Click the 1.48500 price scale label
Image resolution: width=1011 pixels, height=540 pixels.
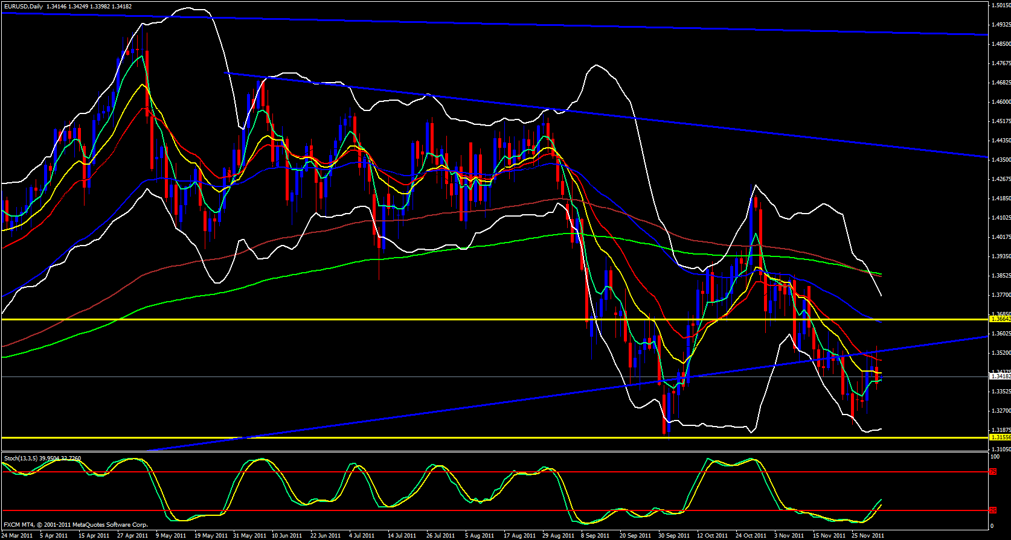coord(1001,44)
